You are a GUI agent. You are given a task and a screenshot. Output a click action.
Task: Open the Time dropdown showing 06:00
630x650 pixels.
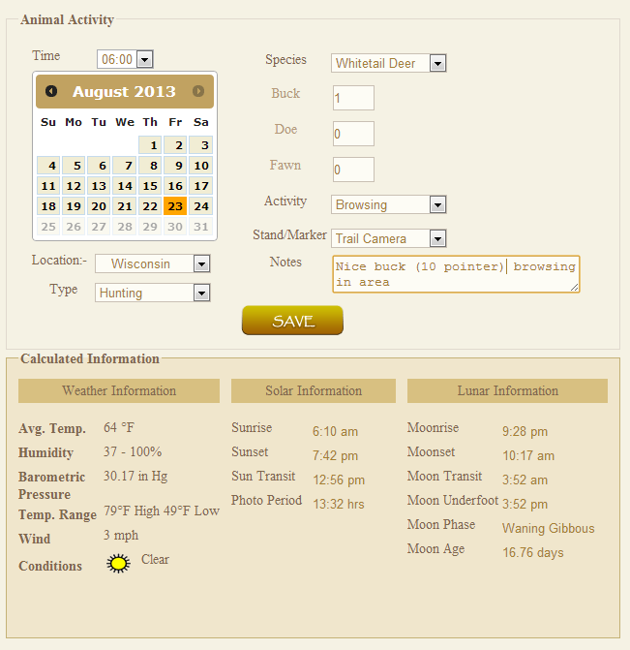(125, 59)
